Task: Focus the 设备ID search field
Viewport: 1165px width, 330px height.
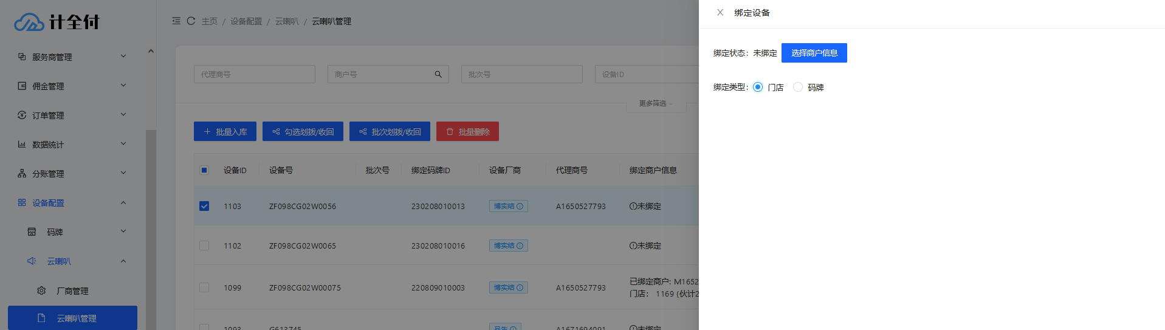Action: 647,74
